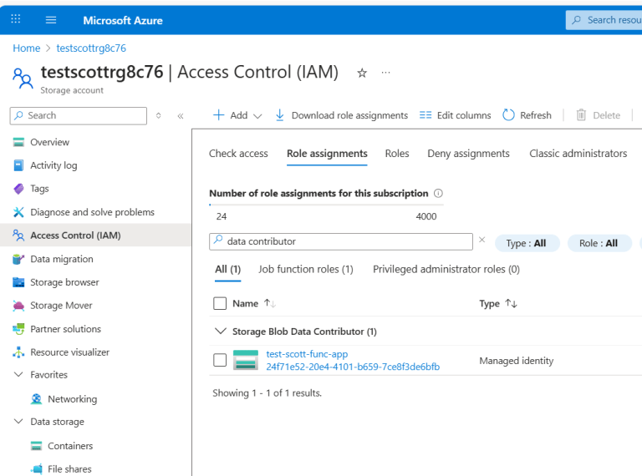Open the hamburger portal menu
Image resolution: width=642 pixels, height=476 pixels.
point(51,20)
